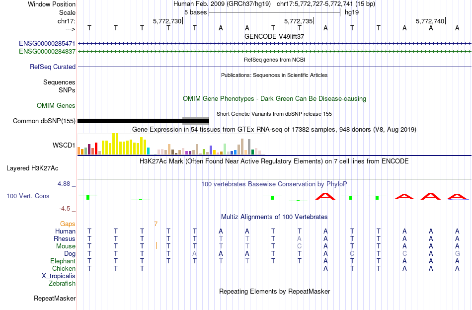This screenshot has height=310, width=472.
Task: Select the Rhesus alignment row label
Action: (65, 238)
